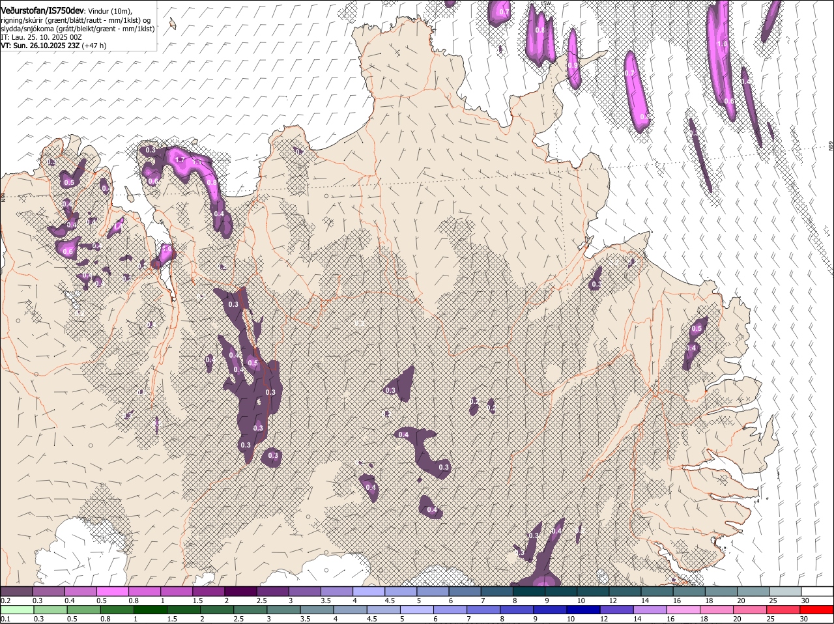
Task: Choose the rain scale swatch between 0.8 and 1
Action: [117, 610]
